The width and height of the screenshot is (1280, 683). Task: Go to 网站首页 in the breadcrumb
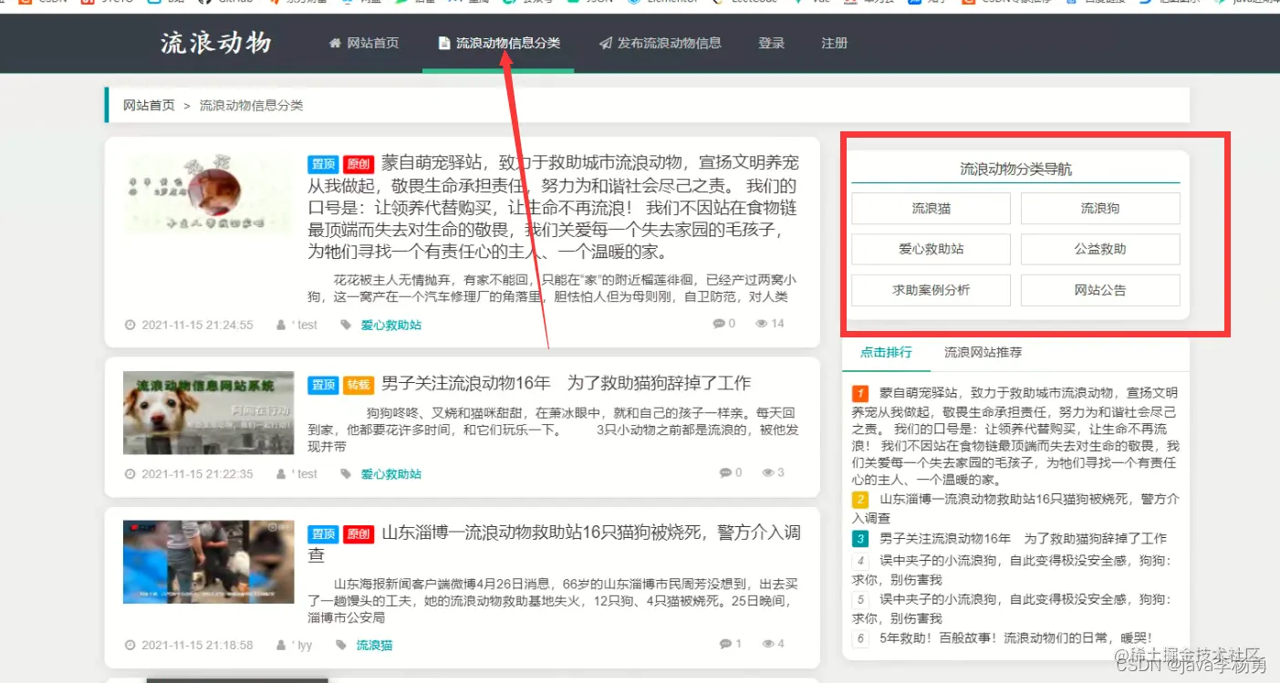click(x=149, y=105)
